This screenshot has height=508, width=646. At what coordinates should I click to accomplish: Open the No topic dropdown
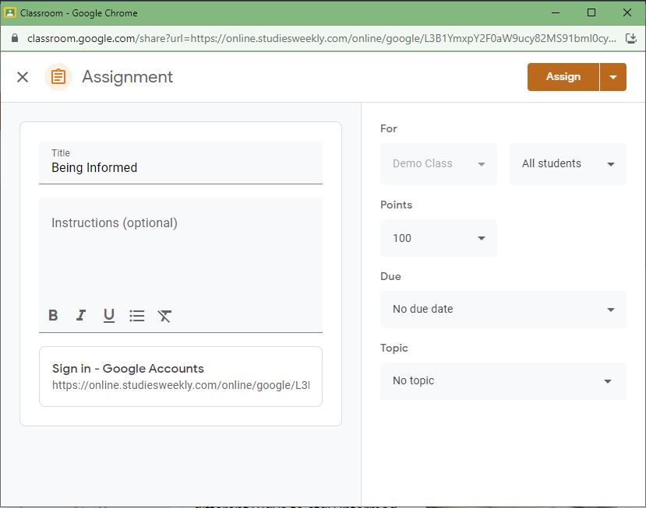(x=503, y=380)
